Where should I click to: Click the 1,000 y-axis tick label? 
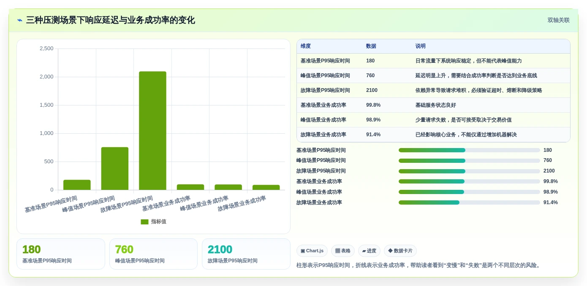[x=46, y=133]
